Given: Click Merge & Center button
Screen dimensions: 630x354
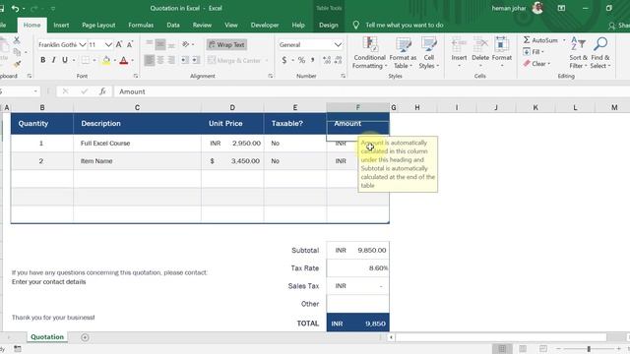Looking at the screenshot, I should [234, 60].
